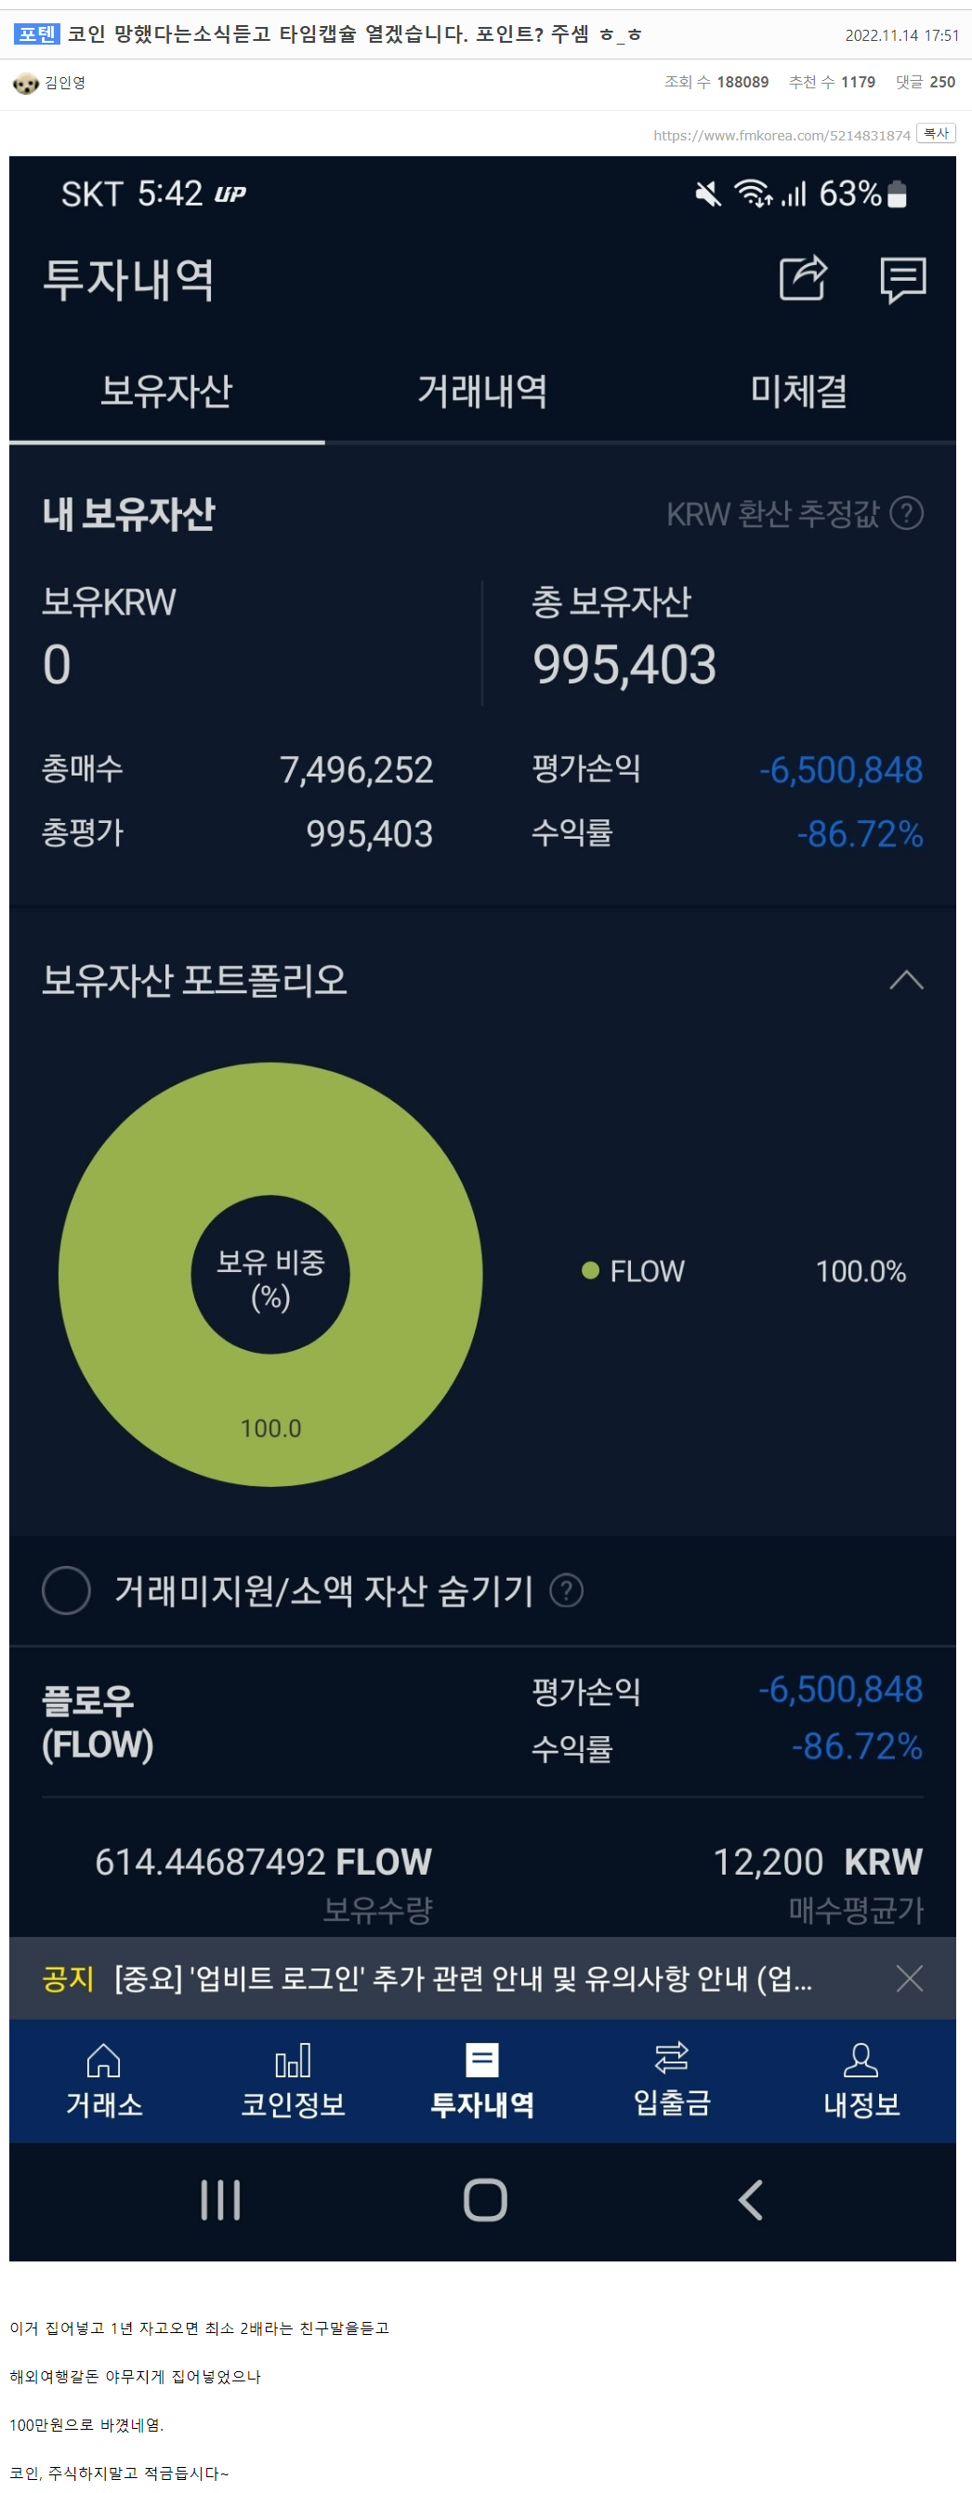Viewport: 972px width, 2493px height.
Task: Enable 거래미지원/소액 자산 숨기기 checkbox
Action: pyautogui.click(x=67, y=1591)
